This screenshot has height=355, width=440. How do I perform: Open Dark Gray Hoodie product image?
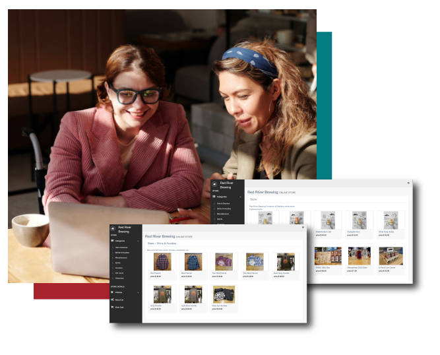coord(286,261)
